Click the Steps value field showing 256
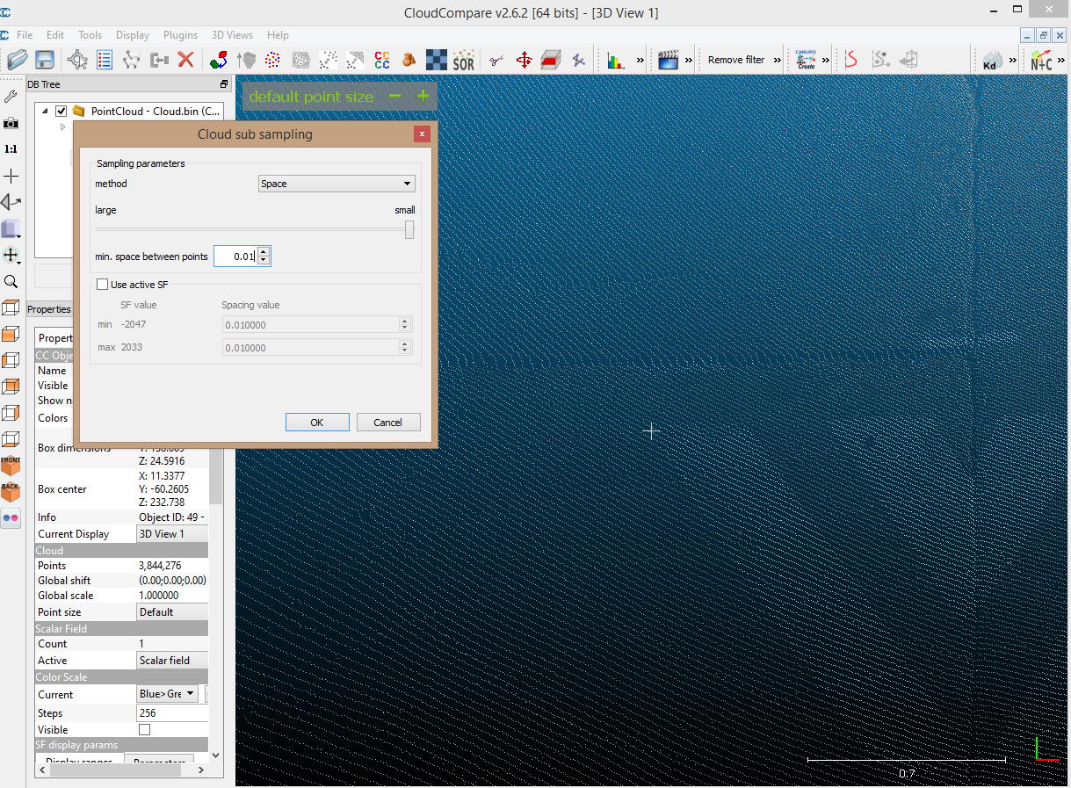This screenshot has height=788, width=1071. point(173,713)
